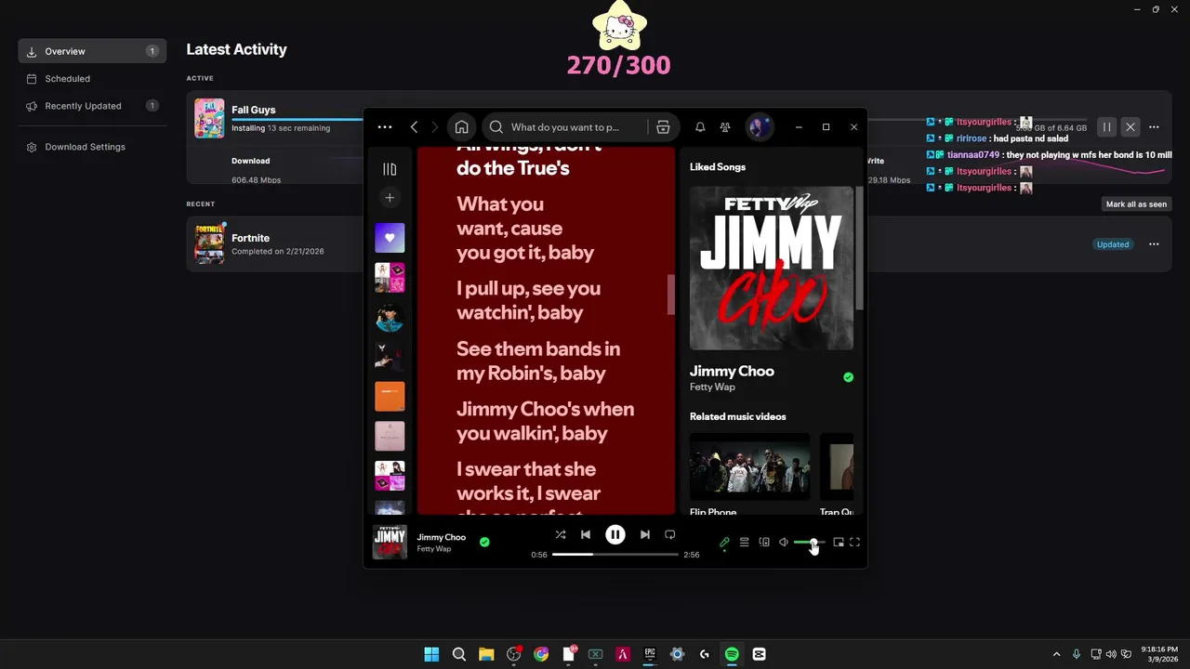Select Recently Updated in Epic launcher
1190x669 pixels.
tap(92, 106)
